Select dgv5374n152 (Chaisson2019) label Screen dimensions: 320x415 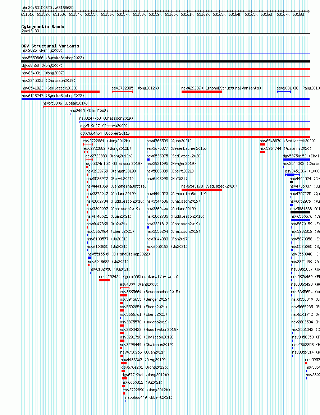tap(114, 163)
